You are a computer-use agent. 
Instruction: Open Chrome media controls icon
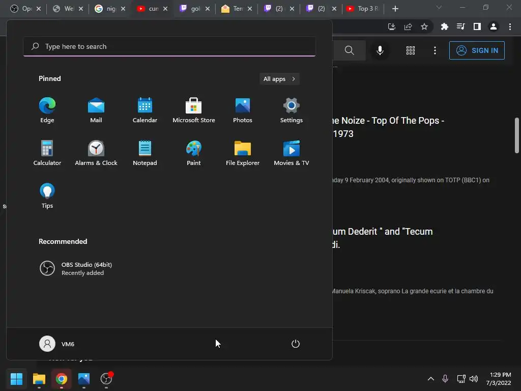coord(460,26)
